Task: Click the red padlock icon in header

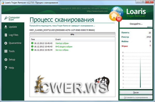Action: (119, 18)
